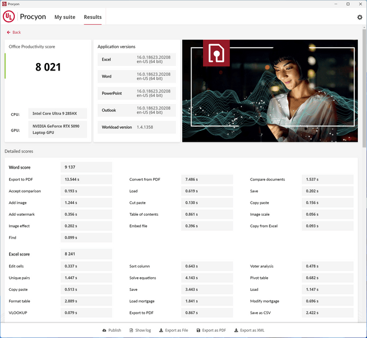
Task: Show log for this run
Action: [x=140, y=331]
